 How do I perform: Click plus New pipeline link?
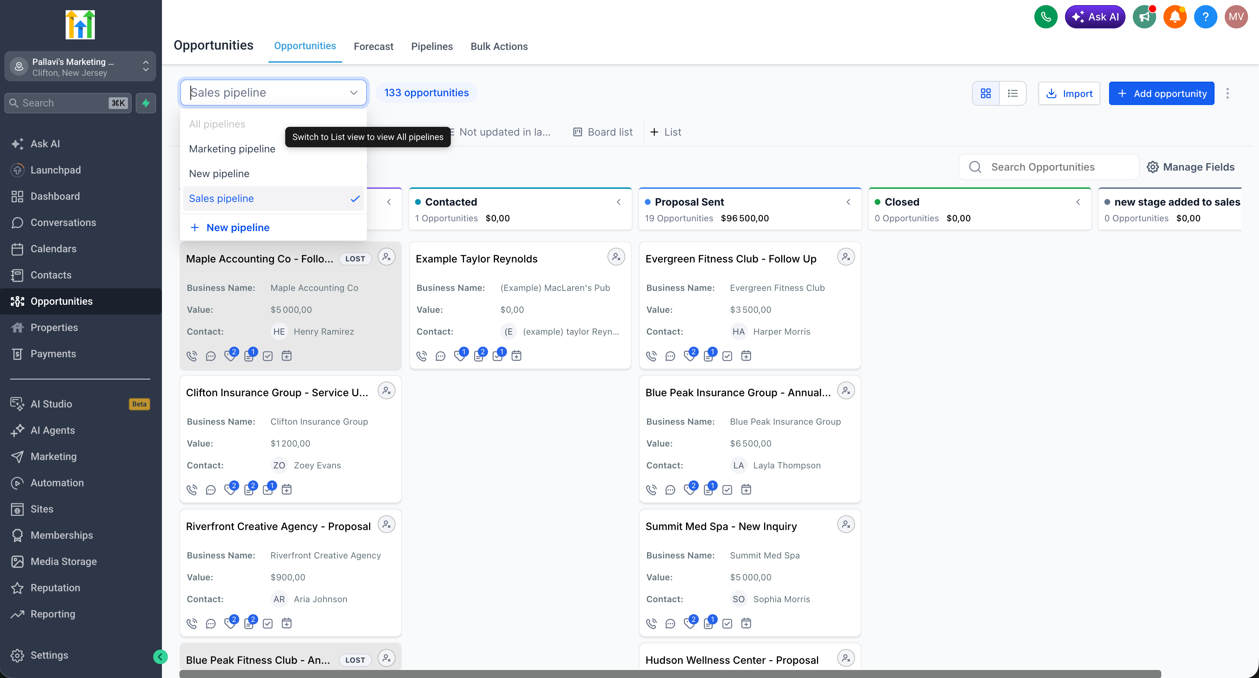[230, 227]
